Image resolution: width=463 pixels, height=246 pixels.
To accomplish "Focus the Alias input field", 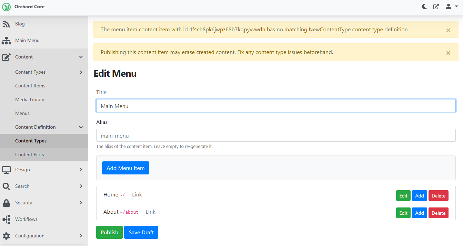I will (x=276, y=135).
